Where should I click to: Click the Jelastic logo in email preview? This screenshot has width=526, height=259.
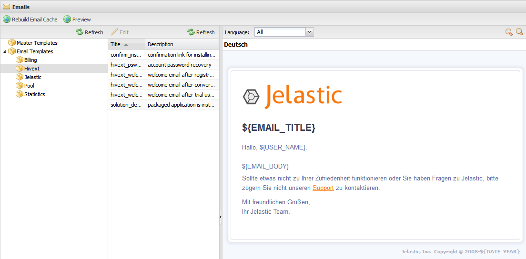pyautogui.click(x=292, y=97)
